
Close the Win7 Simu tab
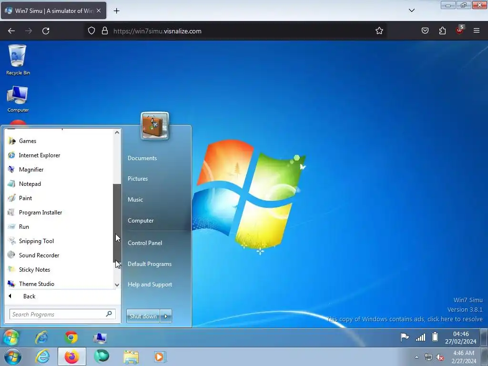coord(99,10)
